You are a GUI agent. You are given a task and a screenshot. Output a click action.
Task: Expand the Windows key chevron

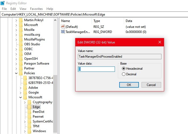[25, 131]
